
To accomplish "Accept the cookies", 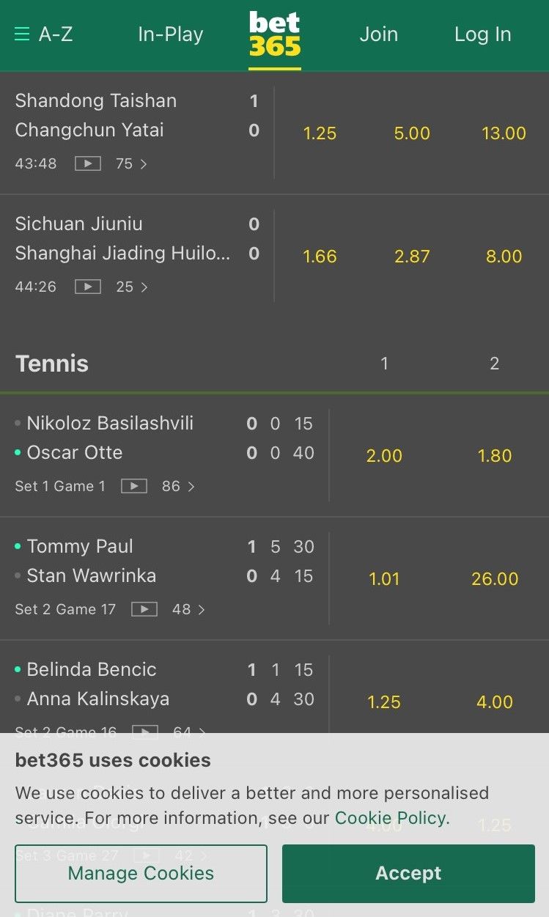I will click(x=408, y=874).
